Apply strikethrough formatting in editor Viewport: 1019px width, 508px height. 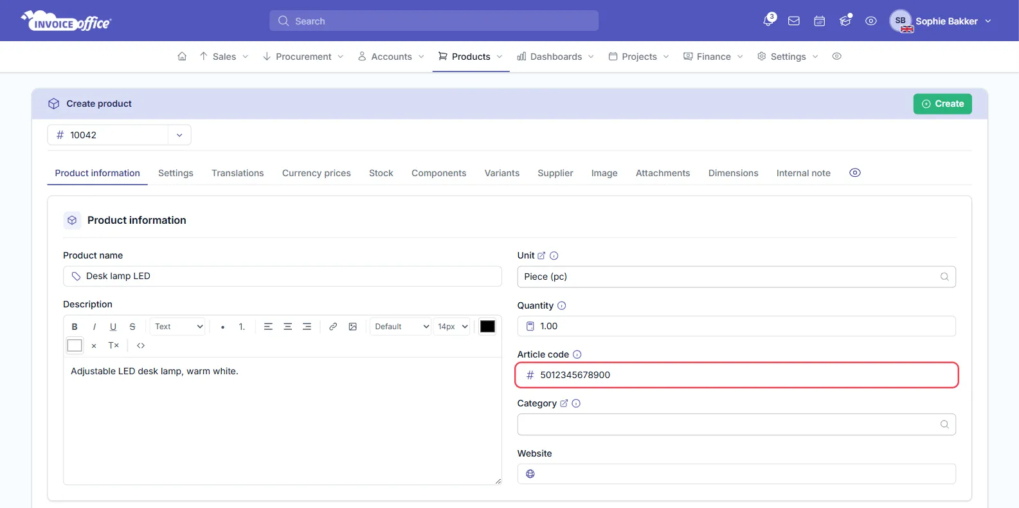pos(132,327)
